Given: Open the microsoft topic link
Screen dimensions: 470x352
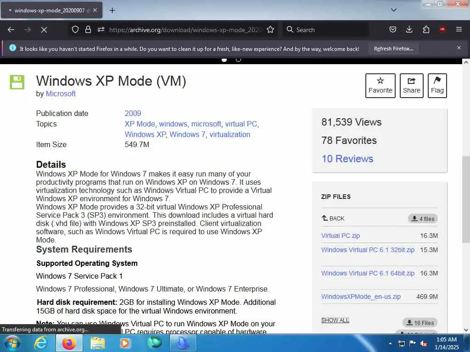Looking at the screenshot, I should [206, 124].
